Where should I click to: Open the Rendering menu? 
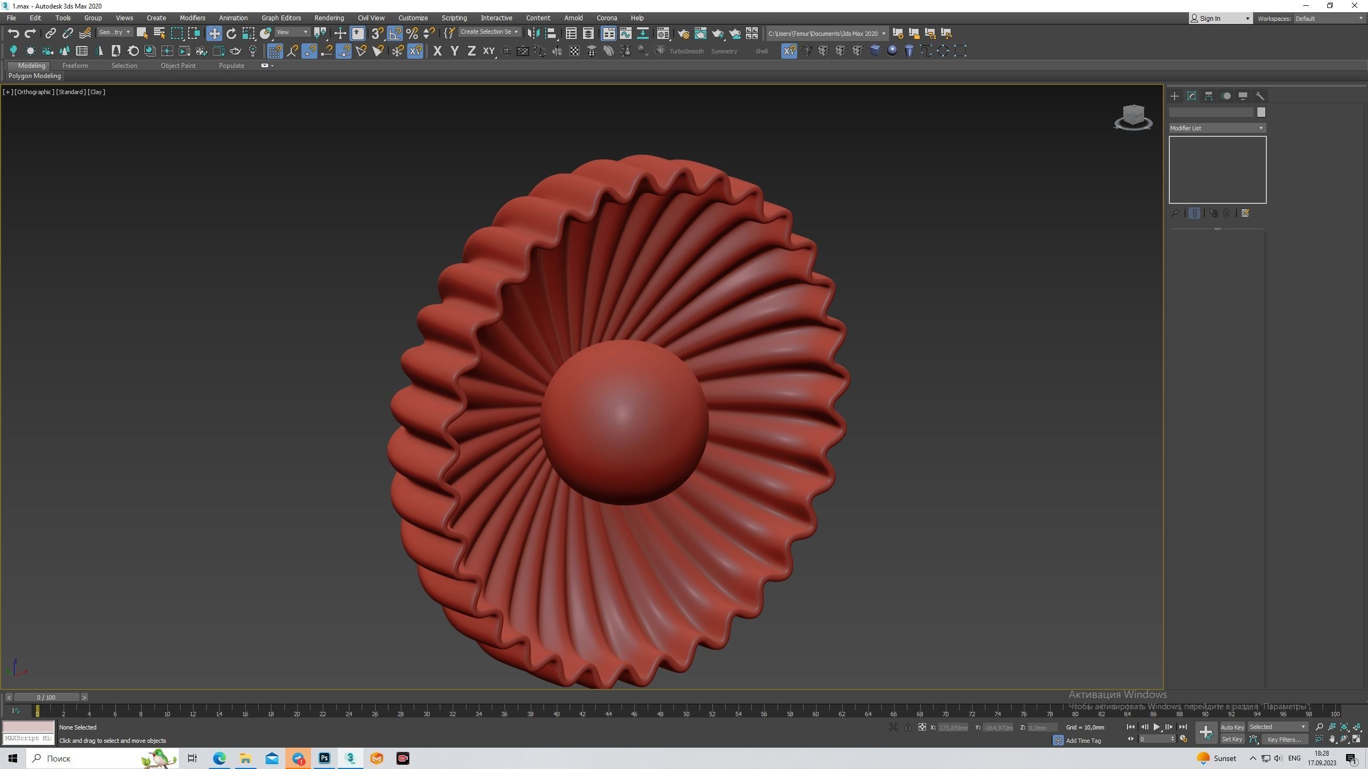pos(329,18)
